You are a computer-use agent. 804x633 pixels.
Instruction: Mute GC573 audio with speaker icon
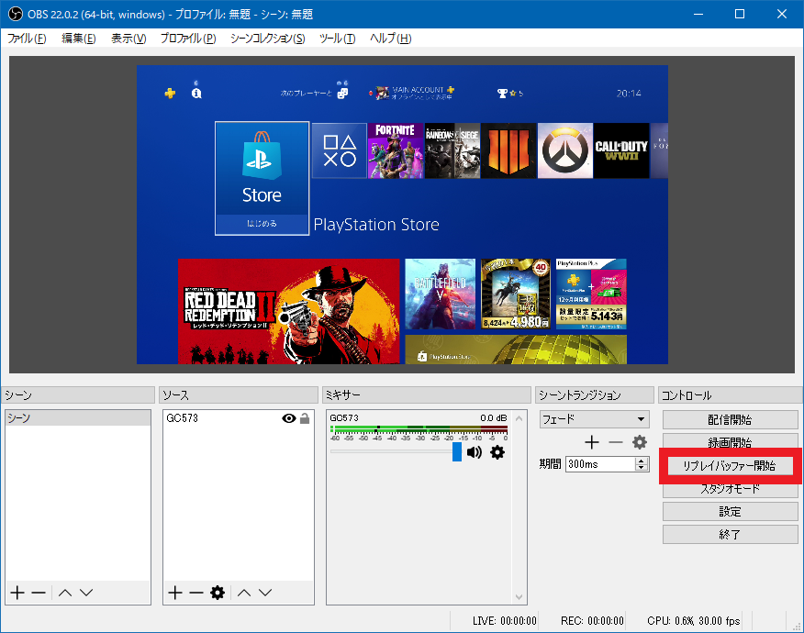click(475, 452)
